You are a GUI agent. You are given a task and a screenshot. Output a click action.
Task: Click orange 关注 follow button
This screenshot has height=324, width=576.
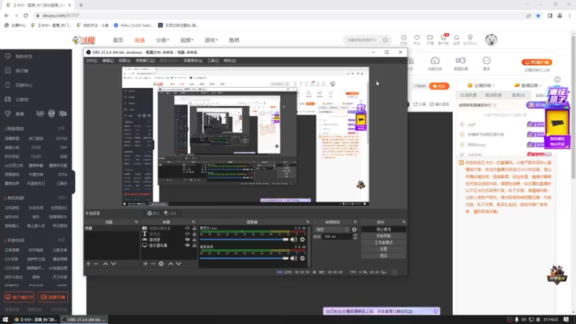coord(439,86)
